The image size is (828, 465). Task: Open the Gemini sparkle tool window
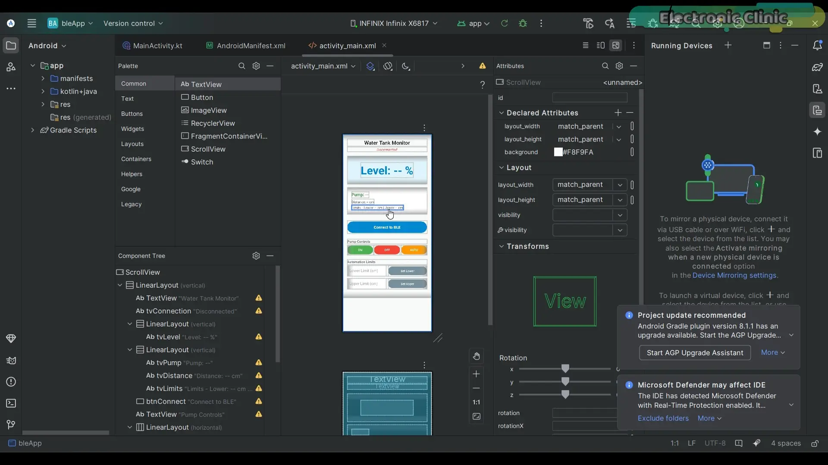pos(817,132)
